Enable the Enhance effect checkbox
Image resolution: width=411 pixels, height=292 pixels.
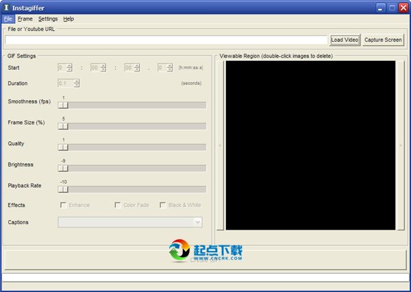point(63,205)
